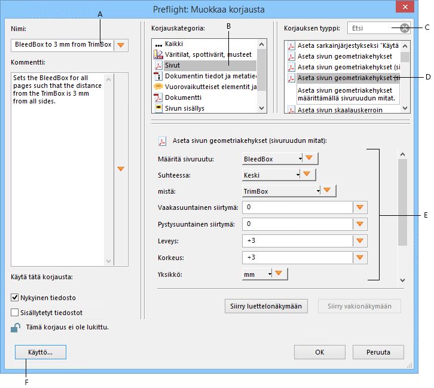This screenshot has width=434, height=388.
Task: Click Korjauksen tyyppi list scroll up arrow
Action: click(x=405, y=46)
